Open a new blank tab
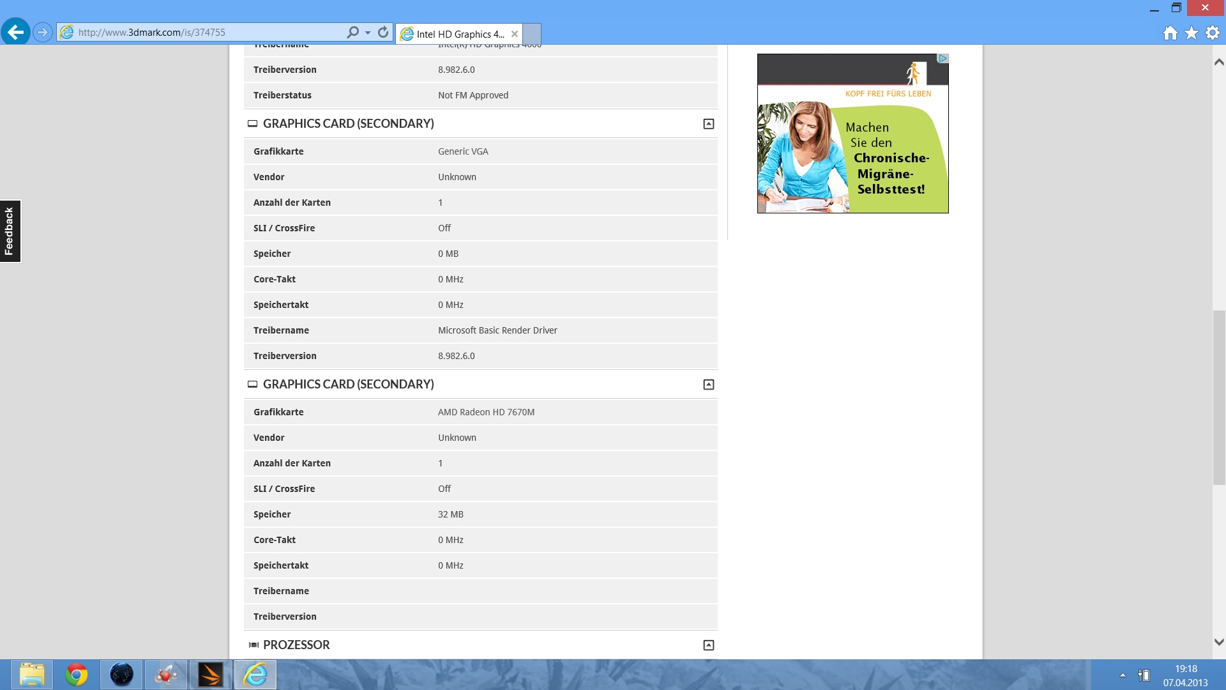 532,34
